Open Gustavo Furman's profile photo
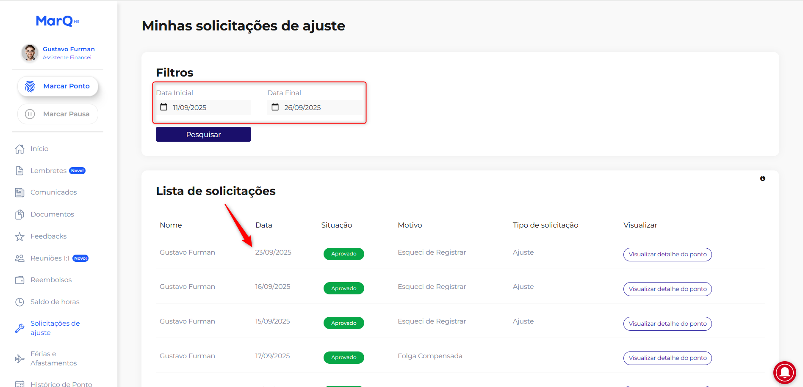Viewport: 803px width, 387px height. [30, 53]
